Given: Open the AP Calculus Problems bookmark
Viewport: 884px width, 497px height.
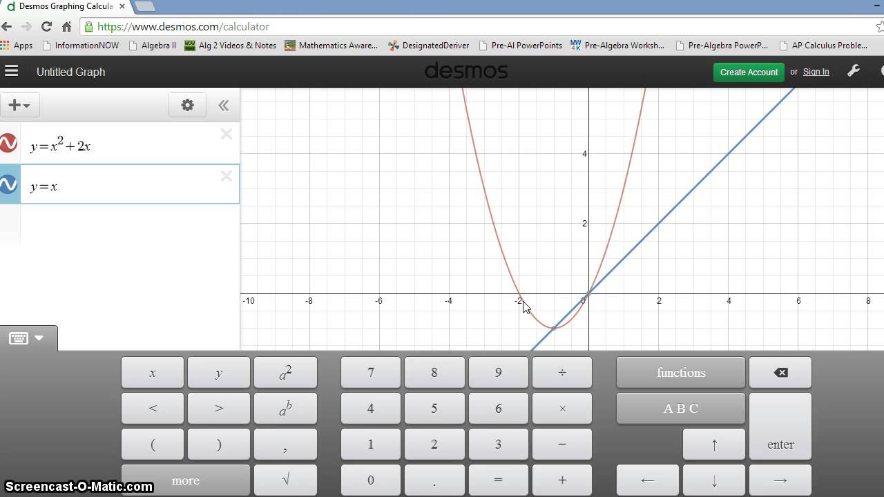Looking at the screenshot, I should tap(823, 46).
